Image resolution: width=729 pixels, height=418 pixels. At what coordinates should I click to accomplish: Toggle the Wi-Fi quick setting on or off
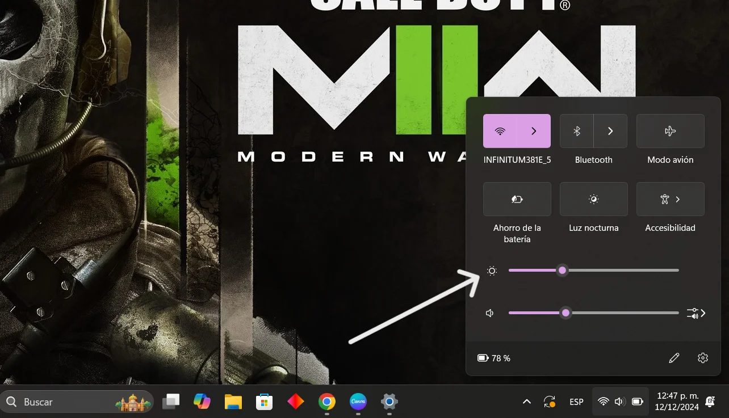[500, 131]
